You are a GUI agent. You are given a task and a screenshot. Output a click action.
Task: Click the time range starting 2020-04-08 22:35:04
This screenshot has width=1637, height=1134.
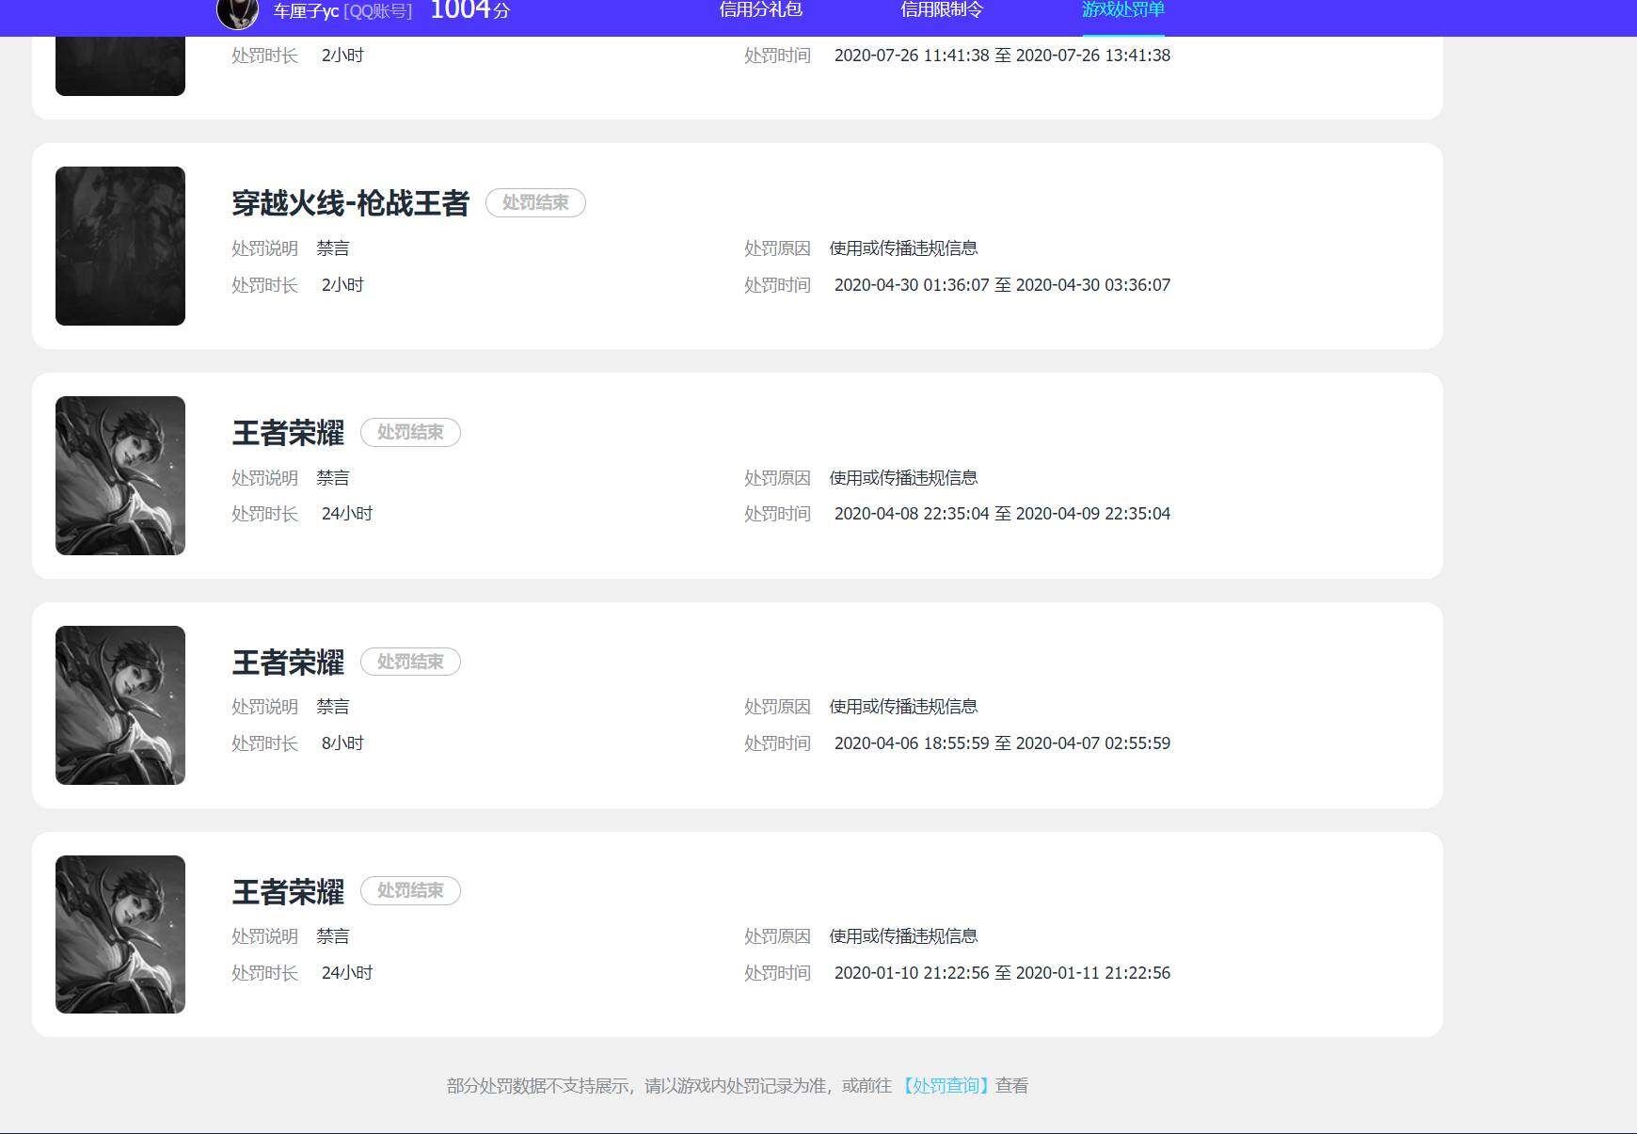[1002, 514]
